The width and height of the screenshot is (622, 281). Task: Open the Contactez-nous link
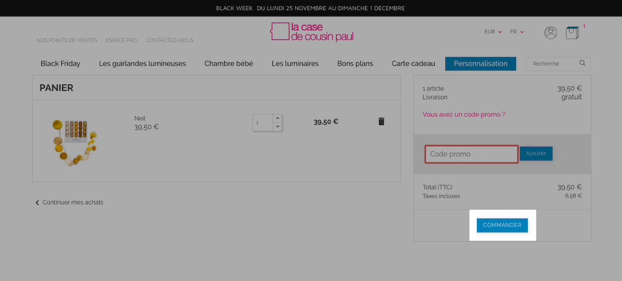pos(170,40)
